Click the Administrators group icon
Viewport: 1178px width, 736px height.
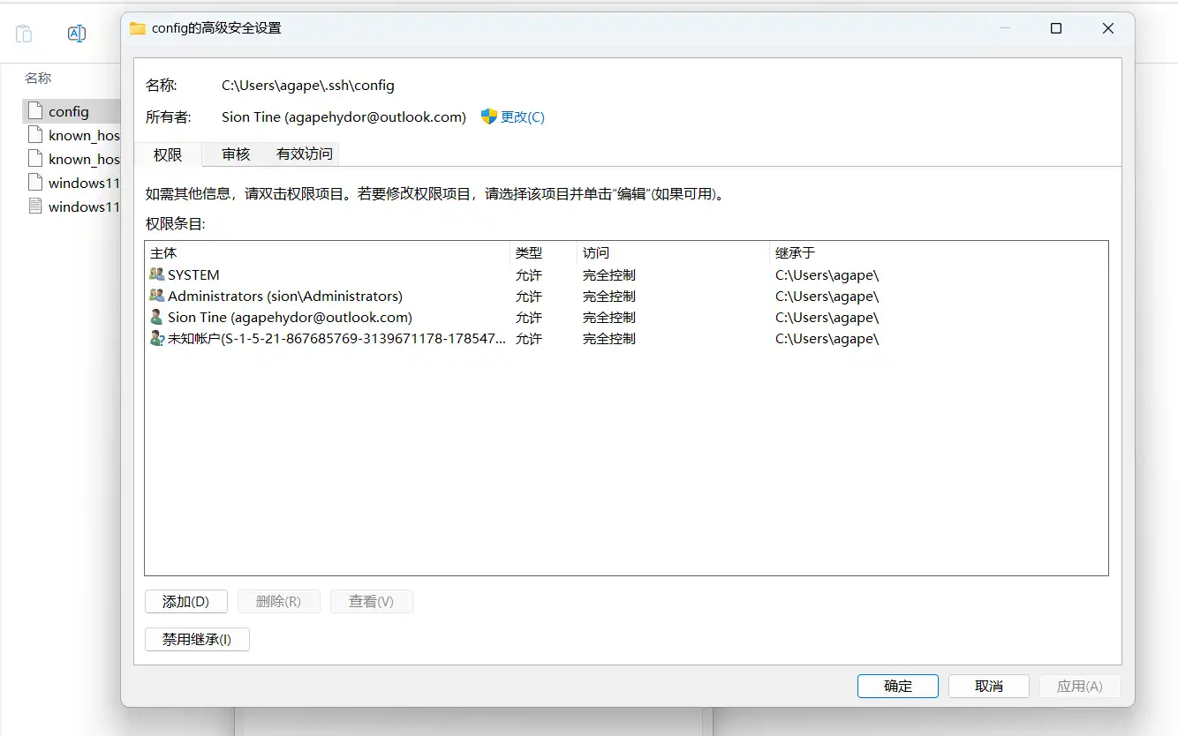tap(157, 296)
